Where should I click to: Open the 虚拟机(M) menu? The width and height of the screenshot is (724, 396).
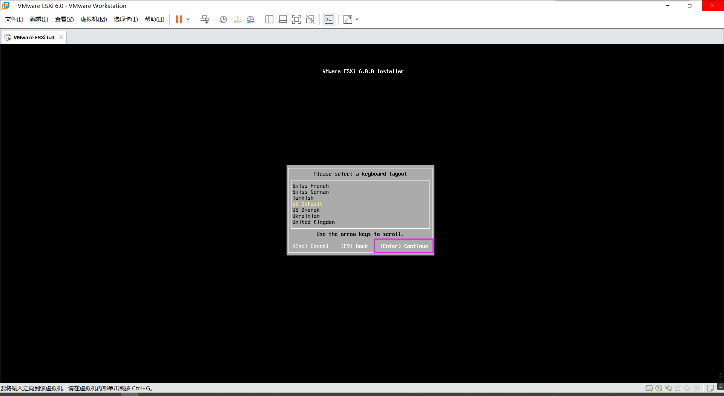pos(94,19)
